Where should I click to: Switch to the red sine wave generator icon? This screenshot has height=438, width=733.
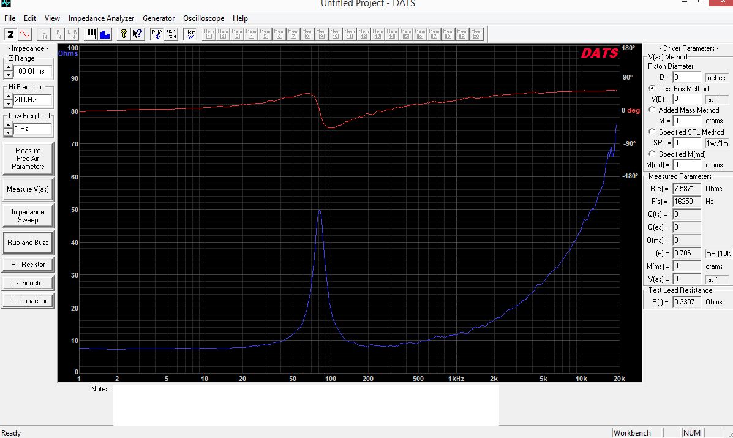(24, 34)
